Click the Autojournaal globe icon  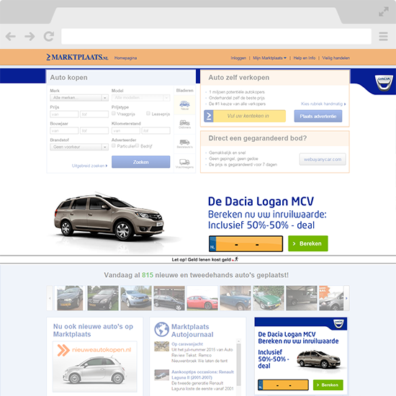[161, 329]
